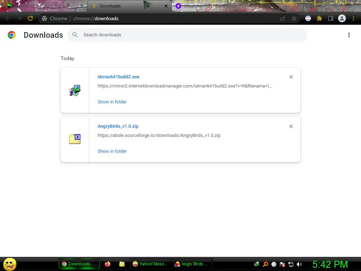Close the first browser tab
This screenshot has height=271, width=361.
(x=81, y=6)
